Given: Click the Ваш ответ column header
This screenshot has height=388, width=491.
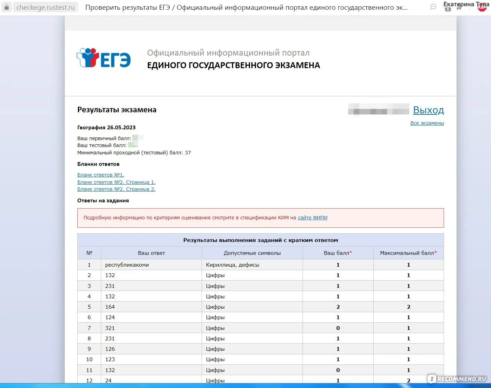Looking at the screenshot, I should coord(151,253).
